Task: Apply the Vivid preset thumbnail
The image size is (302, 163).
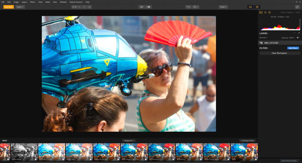Action: coord(245,152)
